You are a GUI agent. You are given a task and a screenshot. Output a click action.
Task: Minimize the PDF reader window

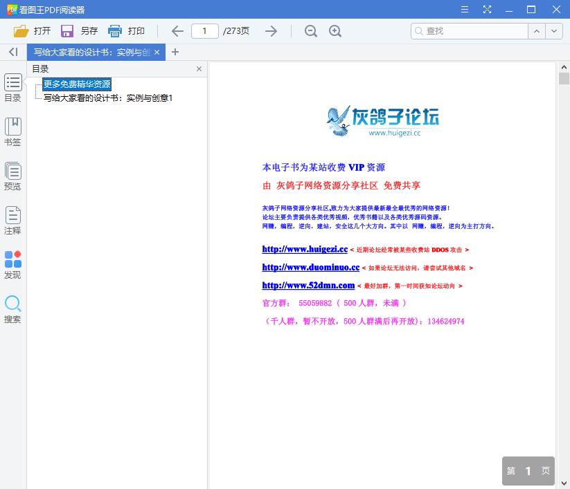509,10
